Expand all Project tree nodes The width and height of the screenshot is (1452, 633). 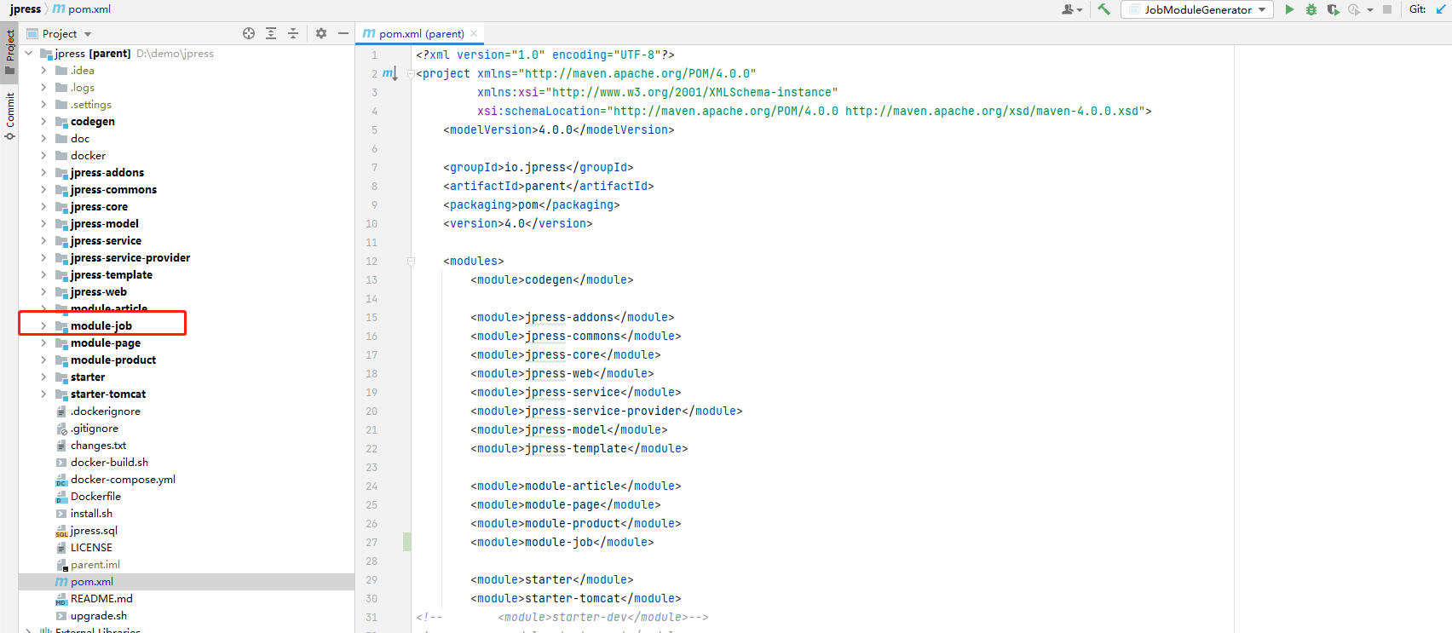tap(271, 33)
